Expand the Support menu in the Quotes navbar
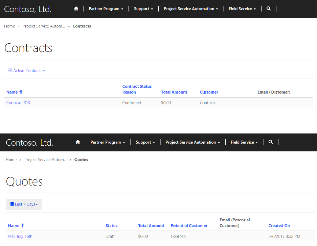Screen dimensions: 317x246 point(145,142)
